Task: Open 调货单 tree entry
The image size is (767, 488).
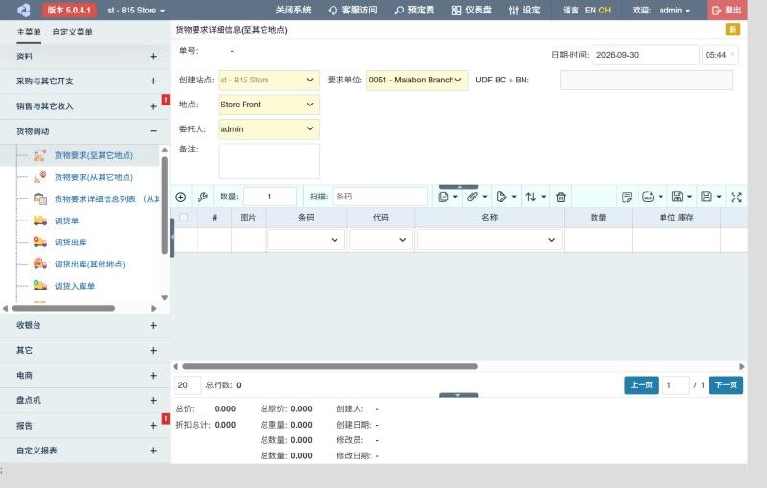Action: pyautogui.click(x=66, y=221)
